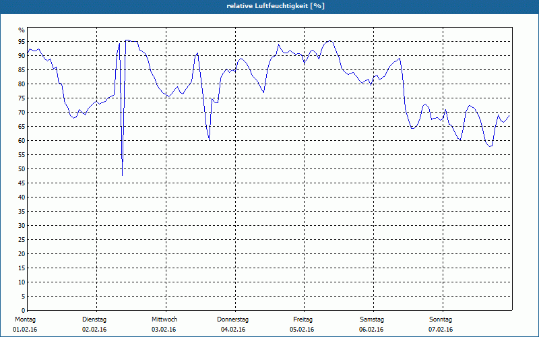Click the 50 value on the y-axis

22,169
